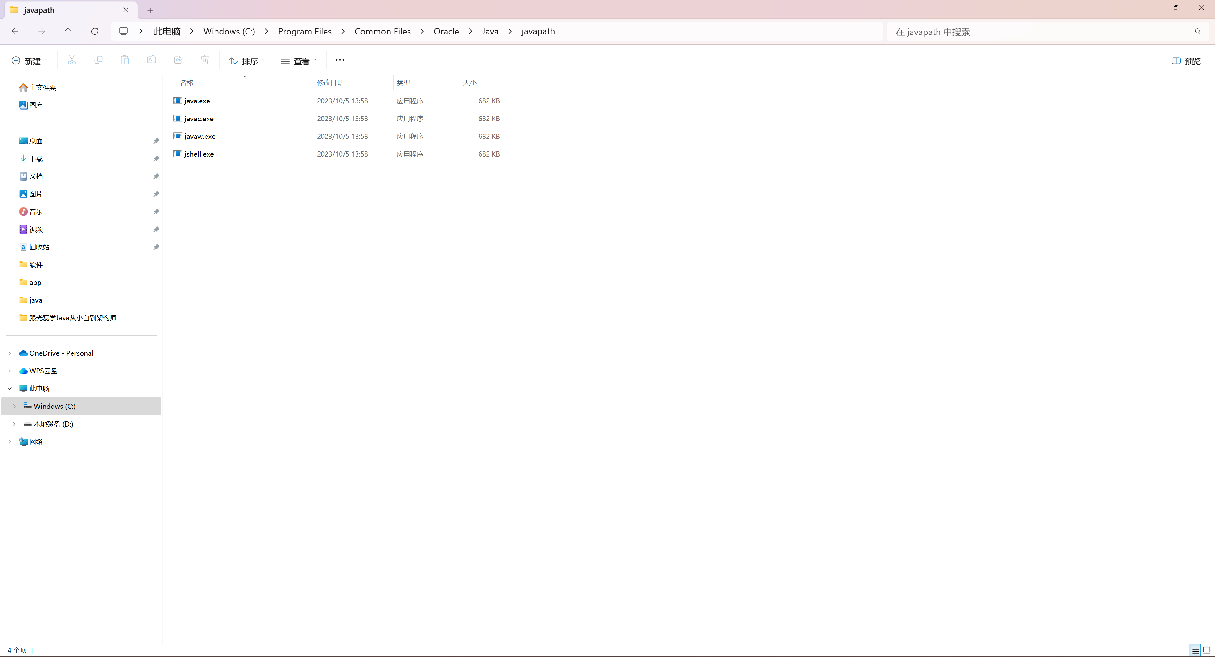Click the Cut scissors icon
Viewport: 1215px width, 657px height.
pos(72,60)
